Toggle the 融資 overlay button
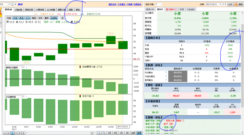 pyautogui.click(x=34, y=18)
